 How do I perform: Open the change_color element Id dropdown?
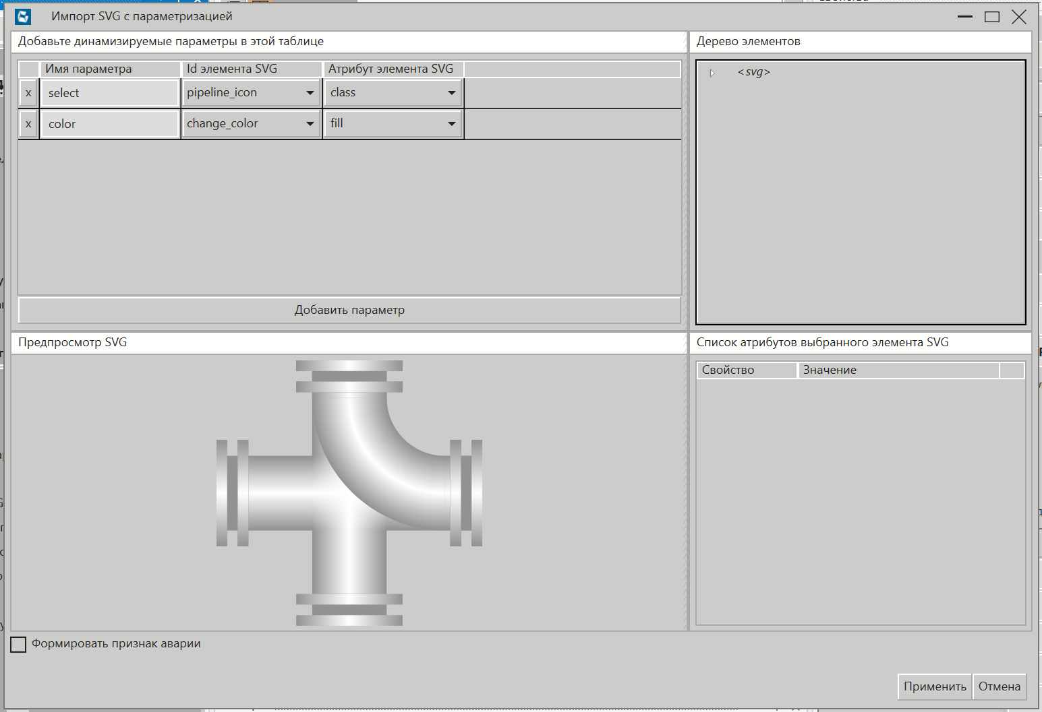[x=310, y=124]
